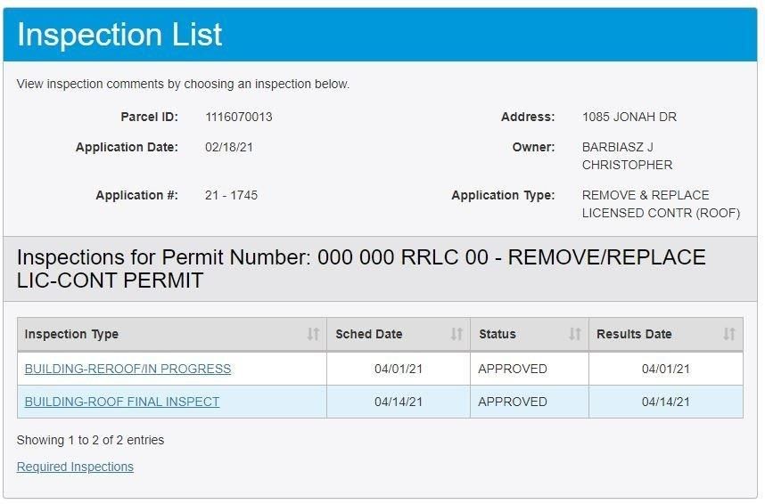
Task: Click the Sched Date header label
Action: tap(369, 334)
